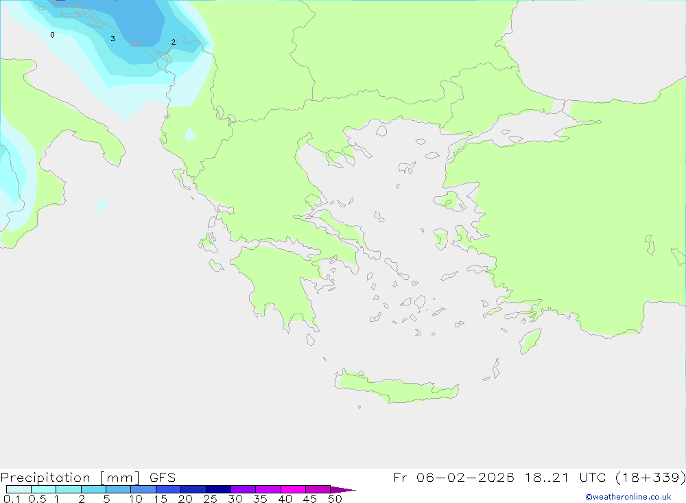Click the '25' legend scale value

[x=211, y=499]
